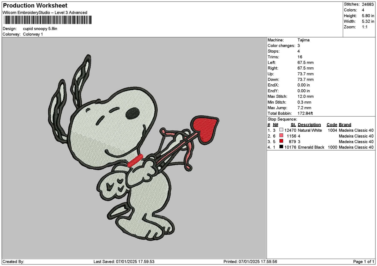This screenshot has width=377, height=266.
Task: Click the "EndY:" label
Action: tap(273, 91)
